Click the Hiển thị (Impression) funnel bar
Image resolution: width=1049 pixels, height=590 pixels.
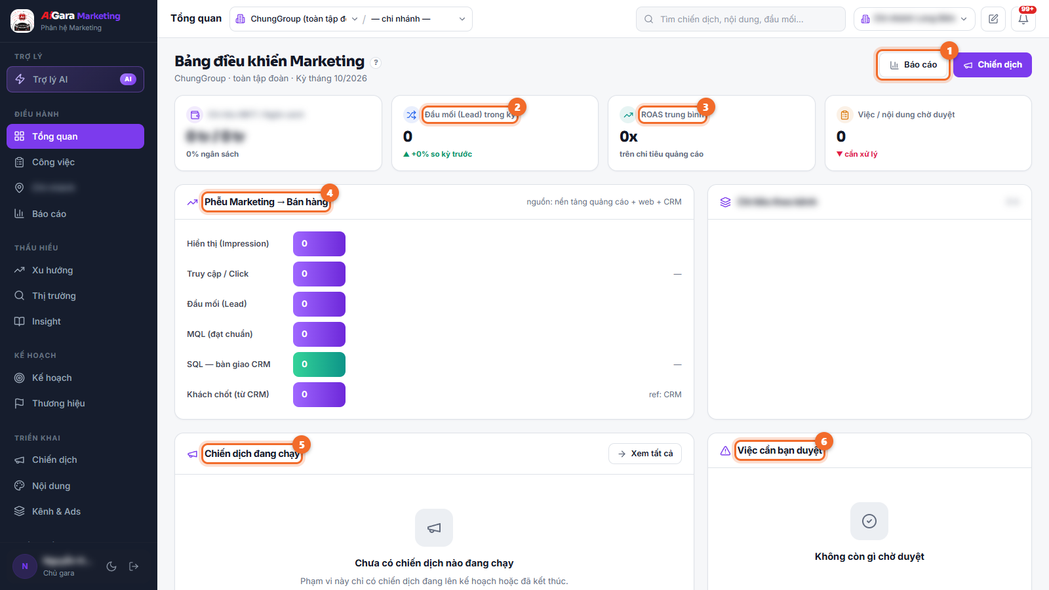[x=319, y=244]
